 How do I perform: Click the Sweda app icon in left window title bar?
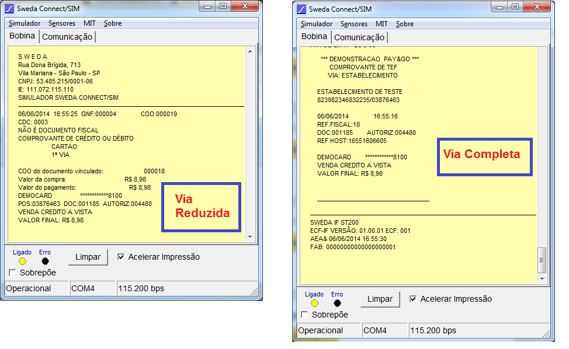9,8
